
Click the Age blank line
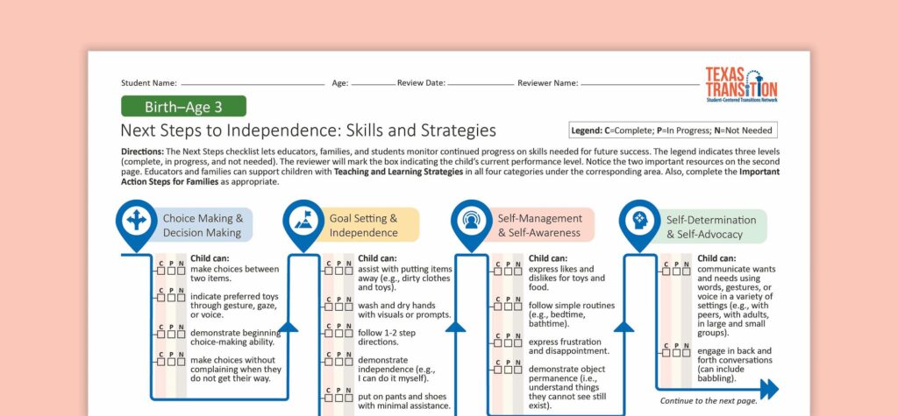point(373,83)
